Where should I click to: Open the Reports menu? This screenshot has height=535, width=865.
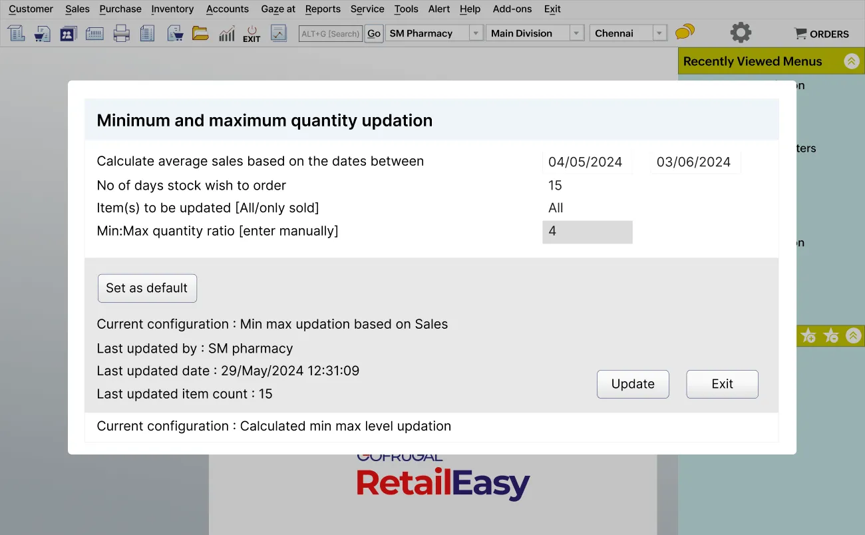(x=323, y=9)
